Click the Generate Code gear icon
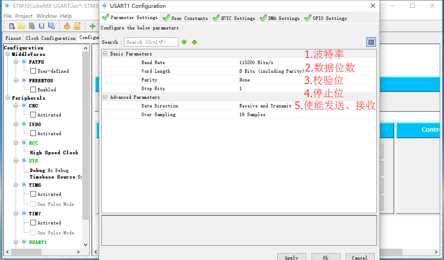This screenshot has height=260, width=444. pos(67,26)
